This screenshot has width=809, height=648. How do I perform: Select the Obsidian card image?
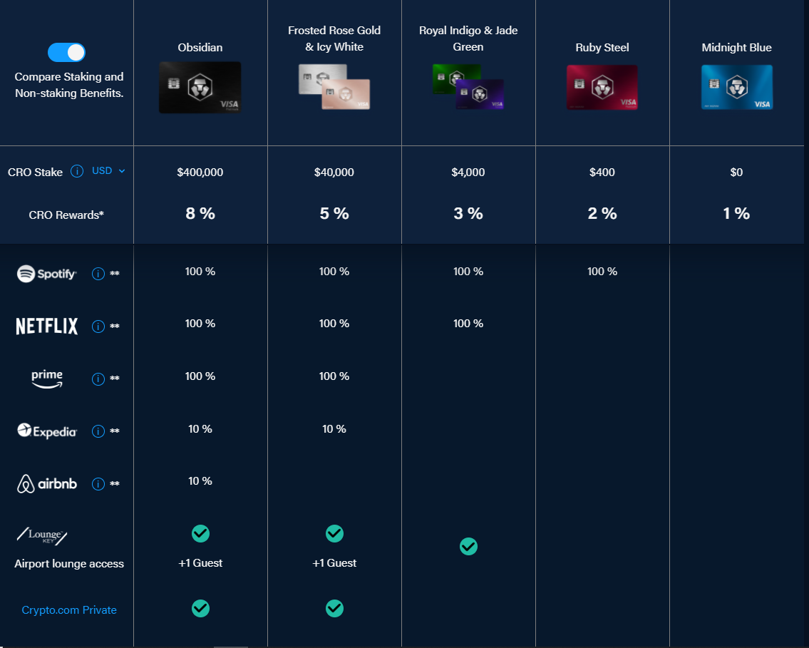(x=200, y=87)
